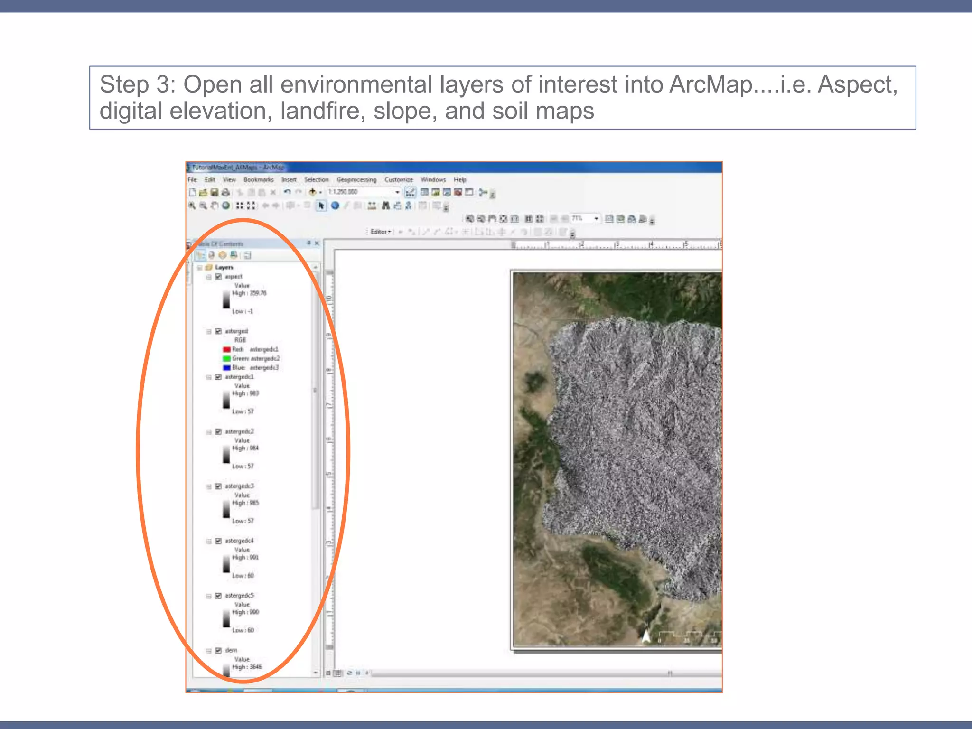Uncheck the aspect layer checkbox
This screenshot has height=729, width=972.
click(x=218, y=277)
